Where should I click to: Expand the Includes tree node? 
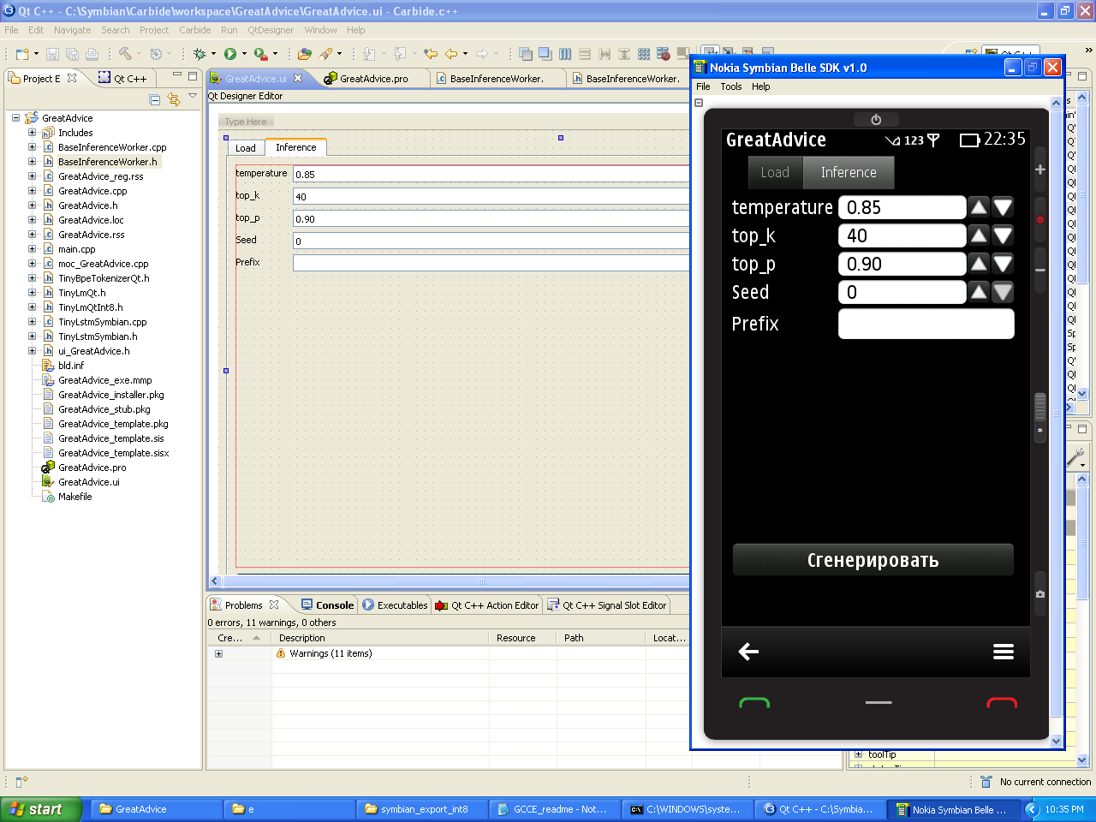(33, 133)
